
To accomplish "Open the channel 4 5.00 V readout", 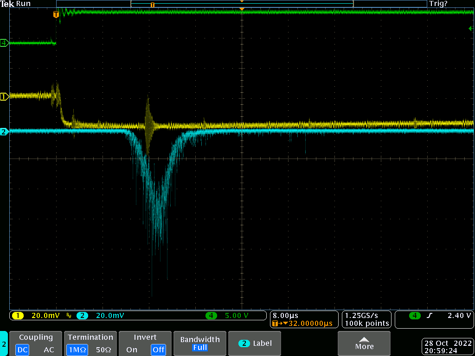I will (237, 316).
